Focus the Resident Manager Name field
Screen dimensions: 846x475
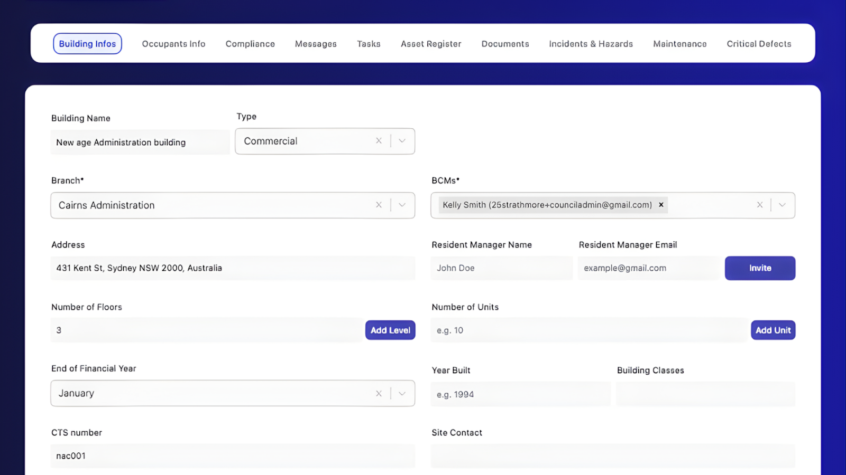tap(501, 268)
